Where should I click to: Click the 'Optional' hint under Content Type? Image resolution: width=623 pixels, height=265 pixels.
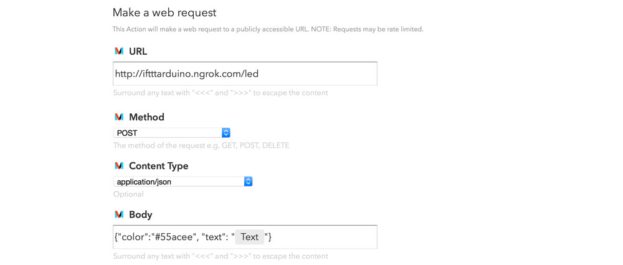pos(128,194)
